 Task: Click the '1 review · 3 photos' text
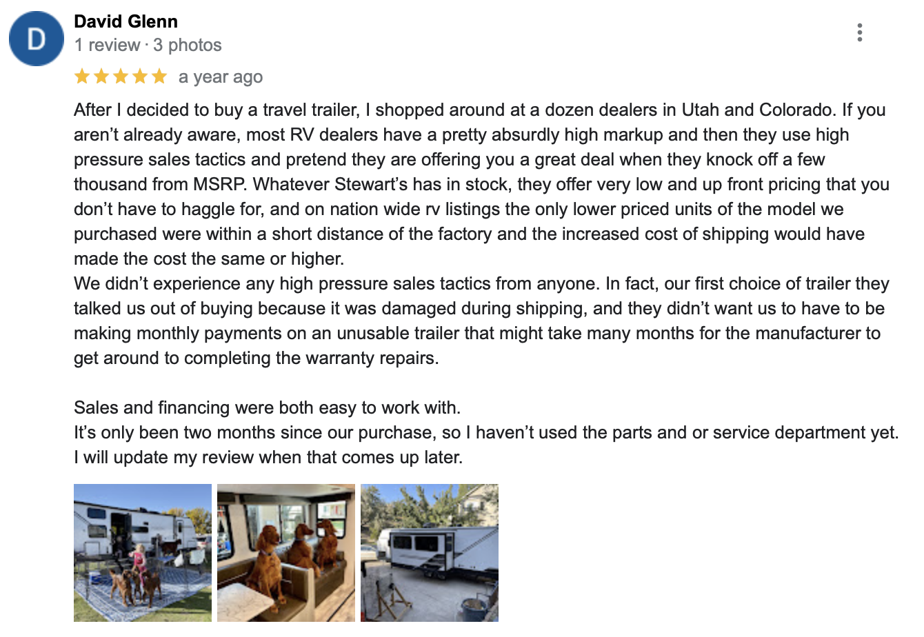tap(148, 45)
